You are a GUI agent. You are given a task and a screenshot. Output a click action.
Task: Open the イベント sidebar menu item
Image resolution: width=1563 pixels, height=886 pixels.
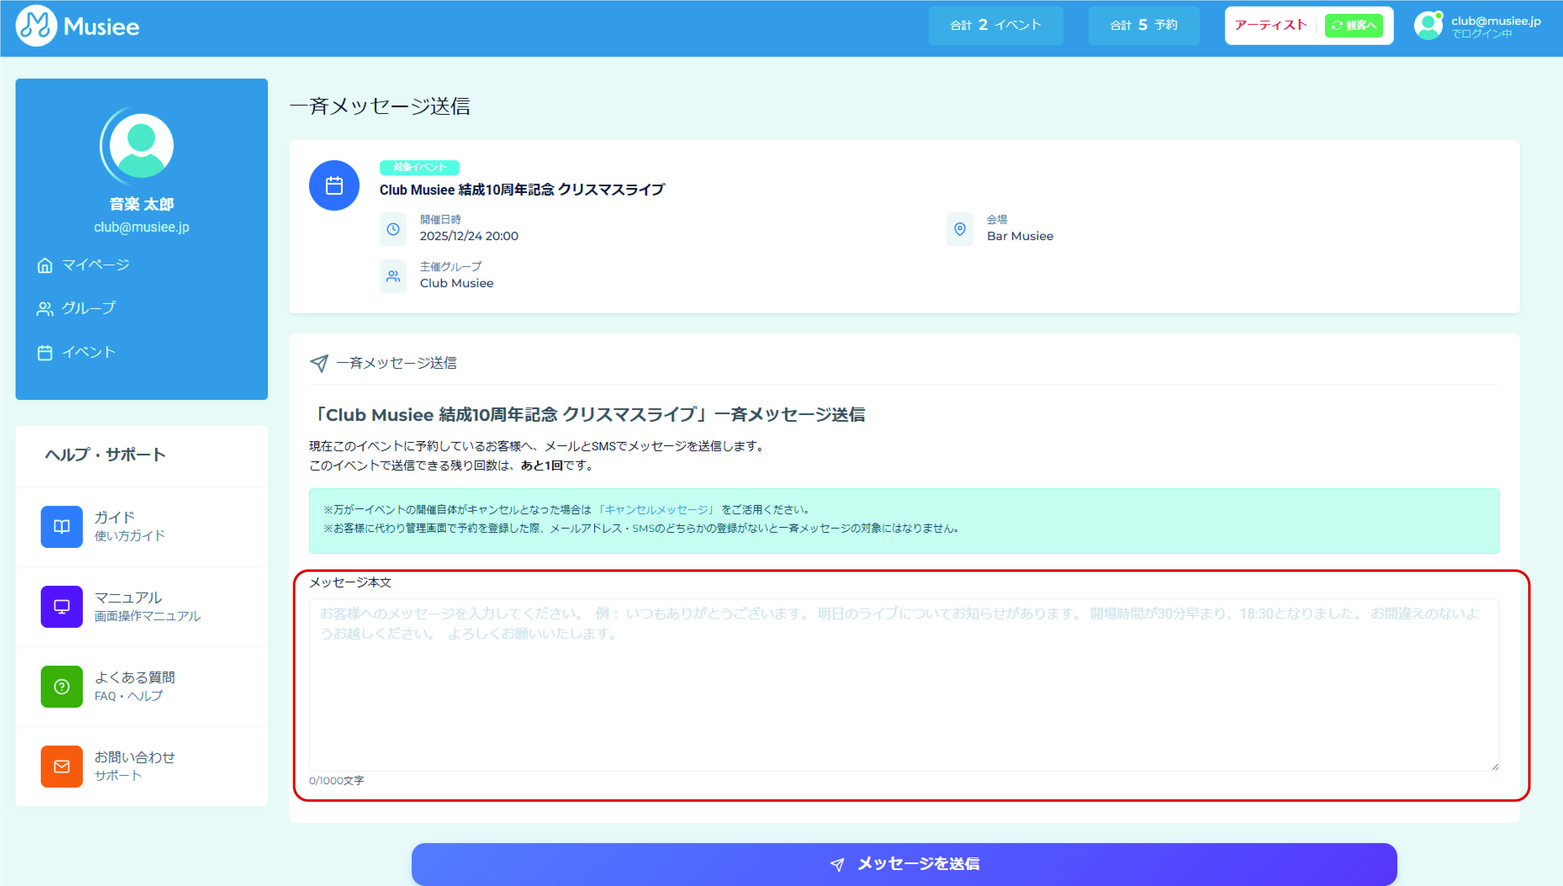[87, 352]
